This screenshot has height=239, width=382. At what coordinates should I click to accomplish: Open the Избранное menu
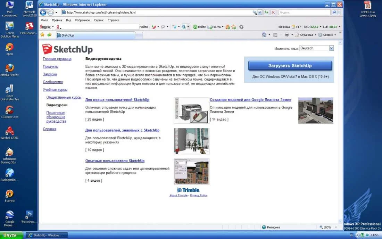[x=82, y=20]
